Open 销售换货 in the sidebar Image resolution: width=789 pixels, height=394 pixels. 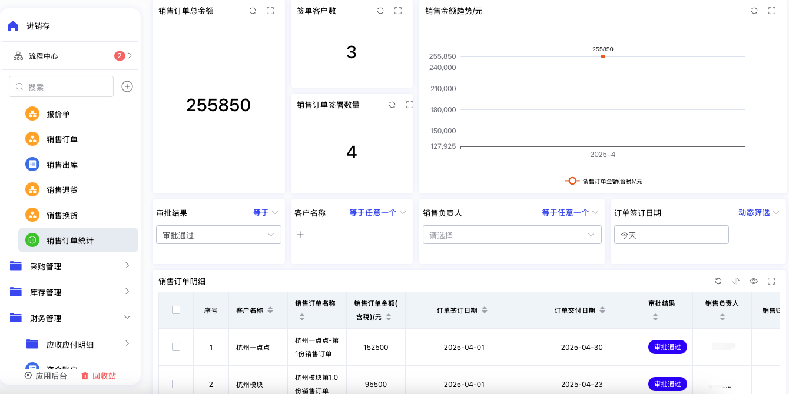pyautogui.click(x=62, y=215)
